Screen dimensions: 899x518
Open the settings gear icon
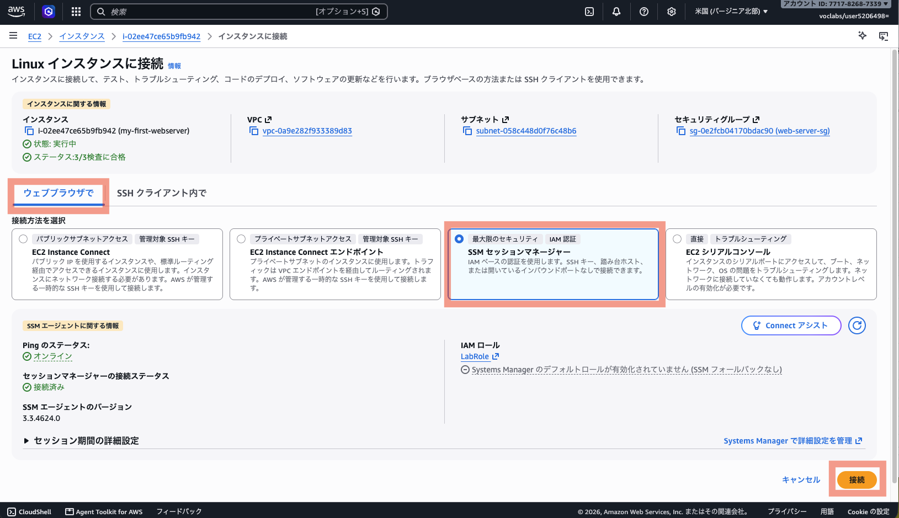tap(672, 12)
